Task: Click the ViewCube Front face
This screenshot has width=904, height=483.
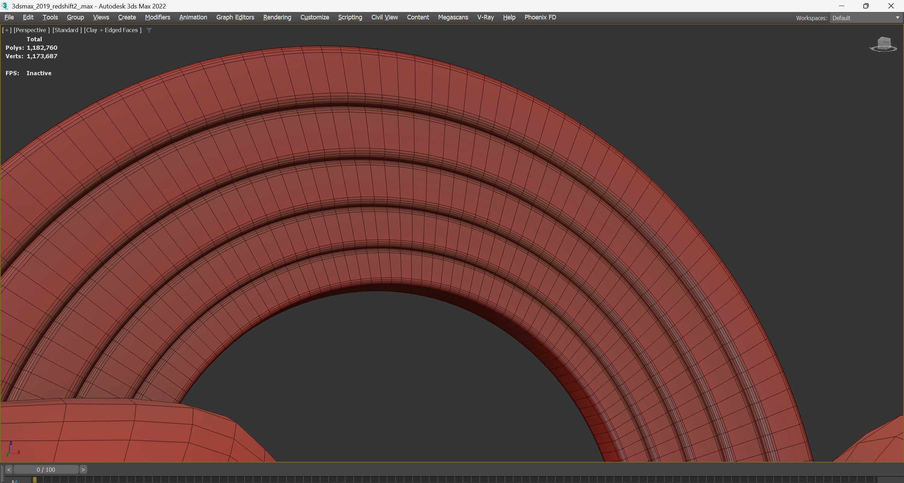Action: tap(886, 43)
